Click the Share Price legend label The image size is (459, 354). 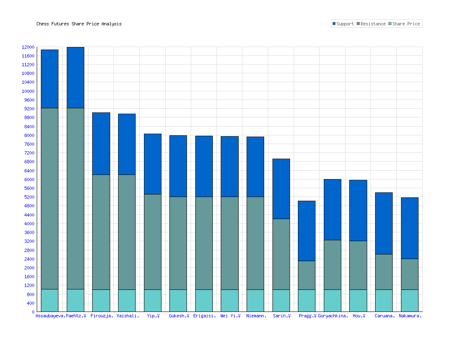click(406, 24)
